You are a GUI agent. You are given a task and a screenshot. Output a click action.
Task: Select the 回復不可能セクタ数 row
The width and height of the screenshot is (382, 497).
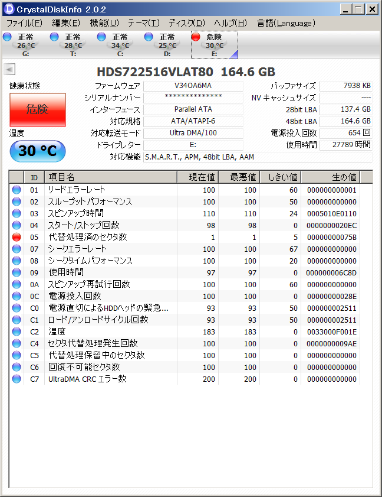pyautogui.click(x=185, y=368)
